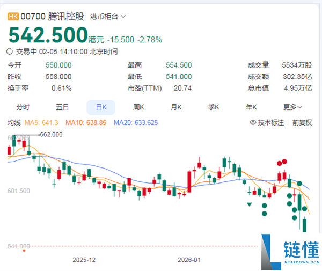This screenshot has height=271, width=322.
Task: Click the 662.000 high price marker label
Action: tap(51, 135)
